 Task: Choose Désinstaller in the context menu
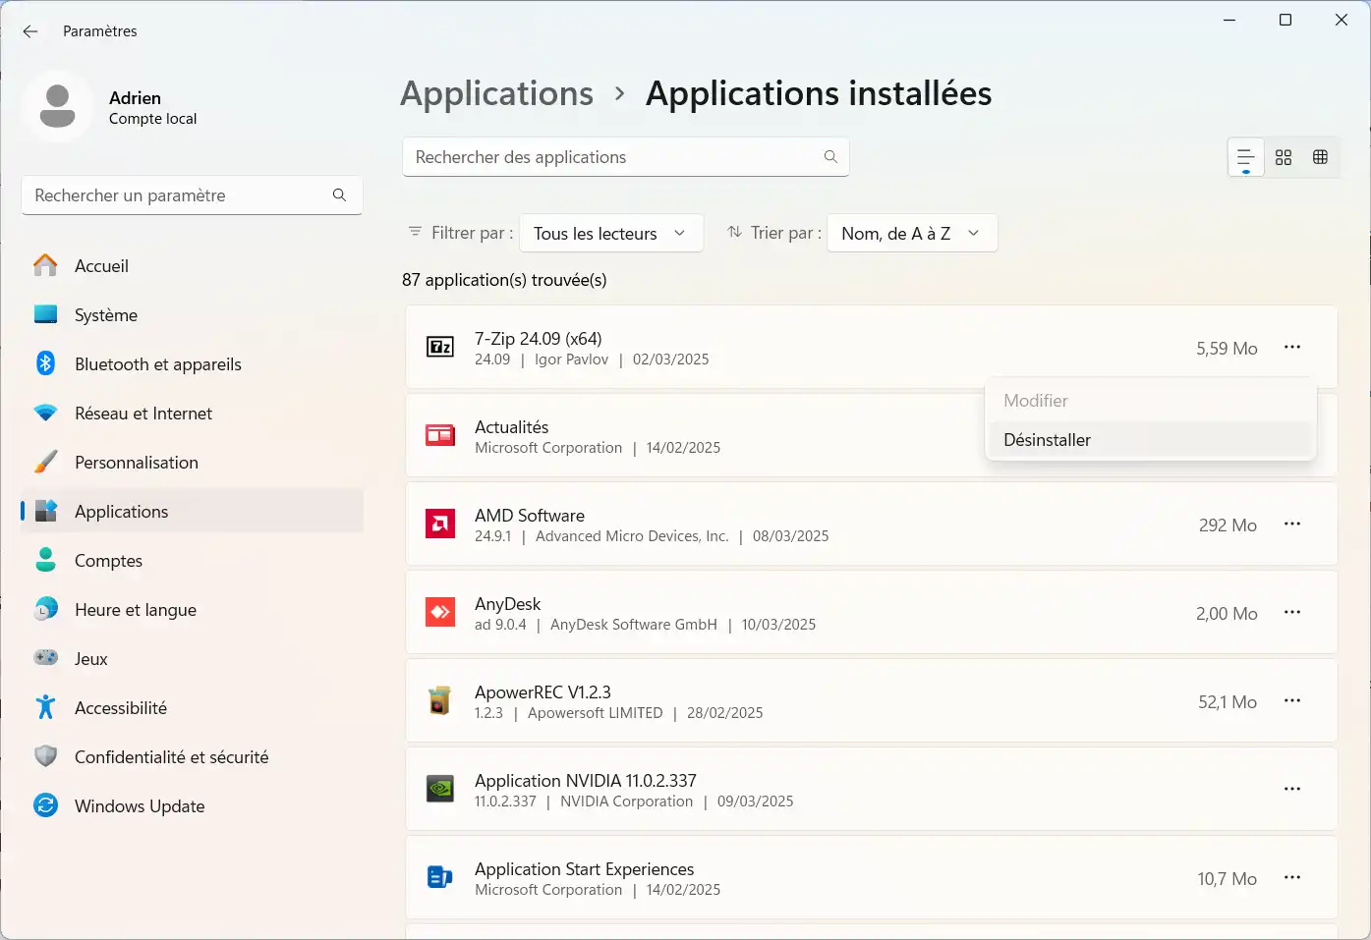point(1150,440)
